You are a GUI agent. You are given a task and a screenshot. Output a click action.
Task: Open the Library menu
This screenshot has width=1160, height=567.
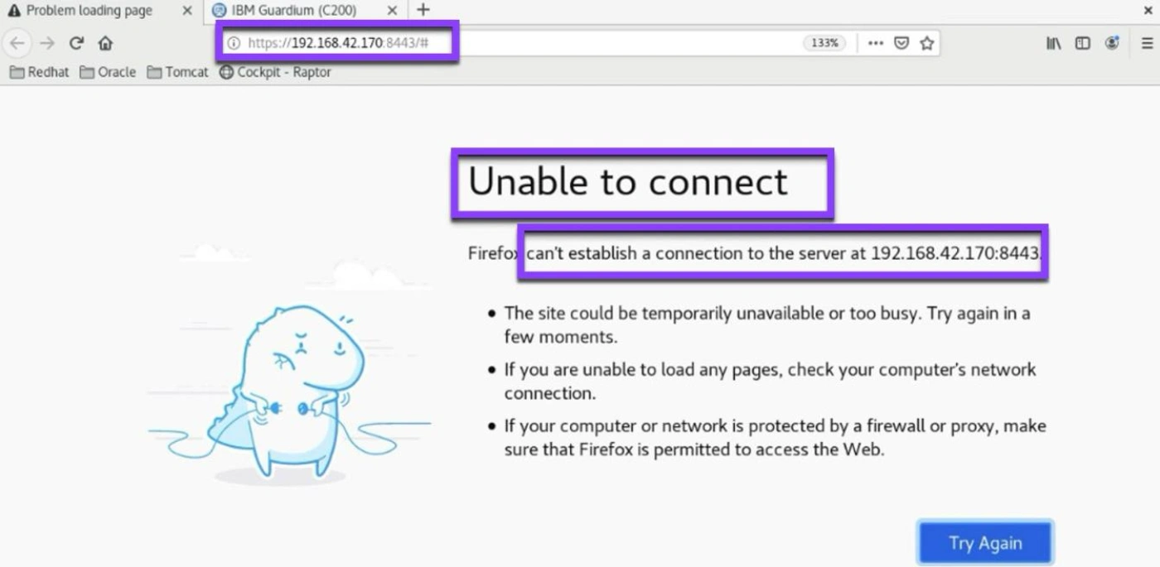pos(1054,43)
